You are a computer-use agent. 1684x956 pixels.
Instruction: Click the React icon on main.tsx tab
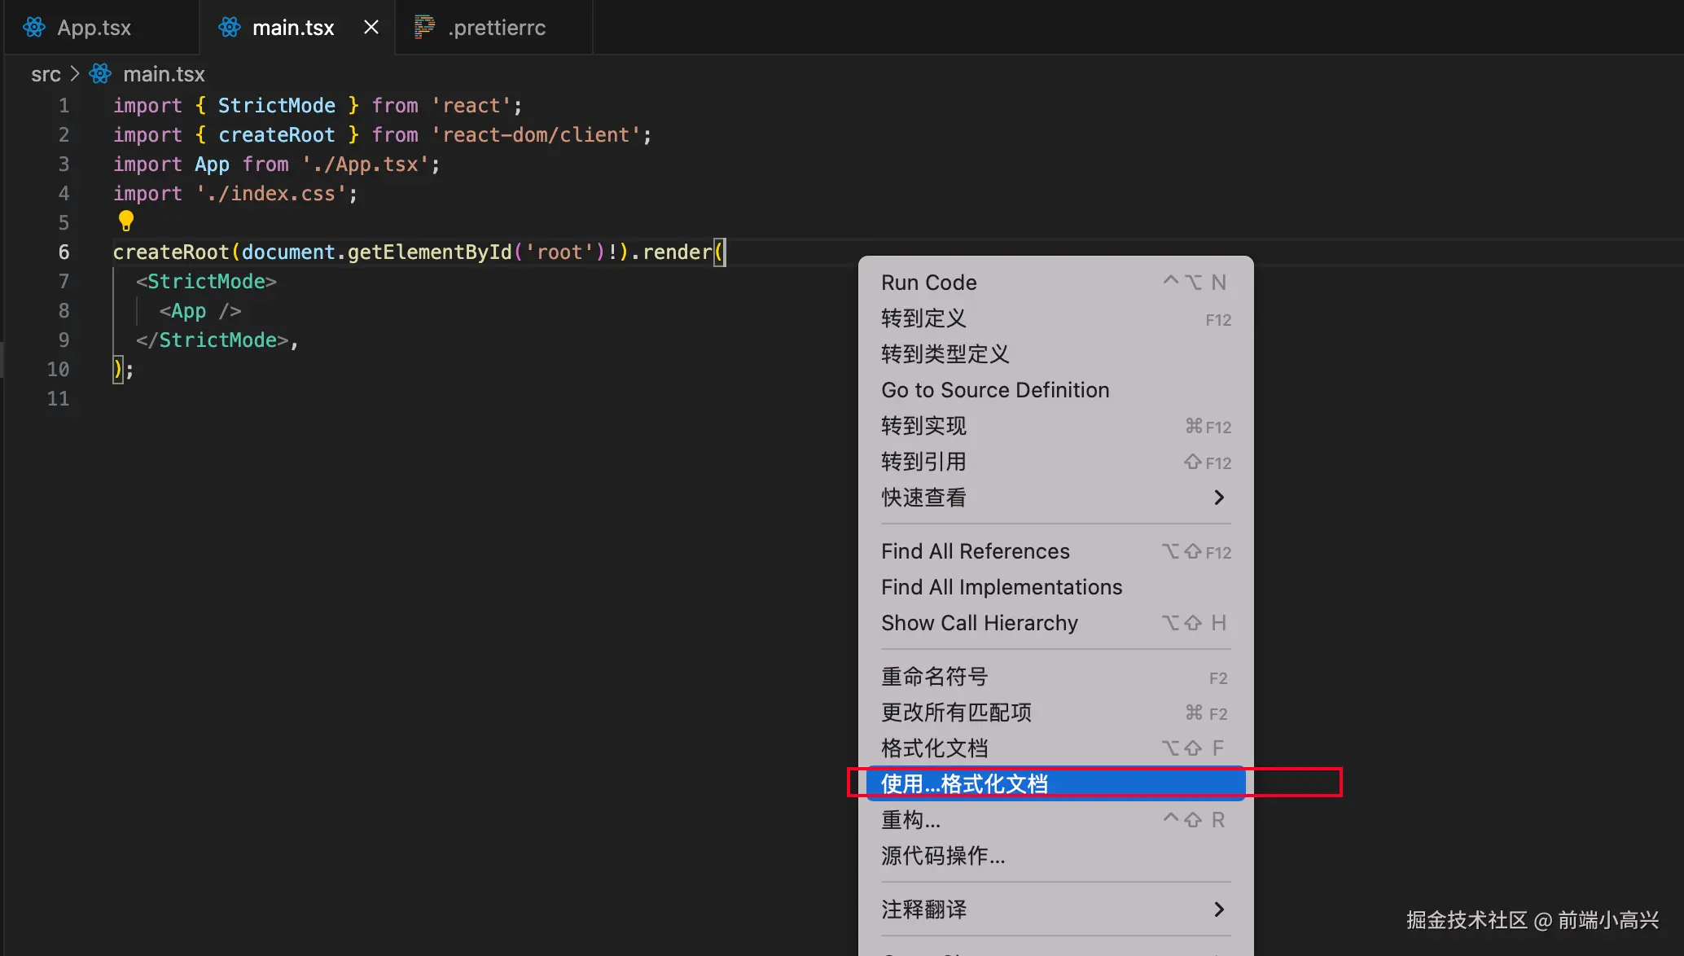pyautogui.click(x=230, y=27)
